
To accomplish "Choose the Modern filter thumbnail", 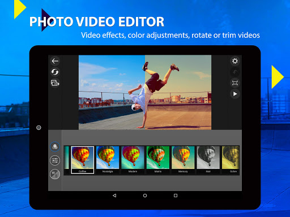I will tap(133, 160).
